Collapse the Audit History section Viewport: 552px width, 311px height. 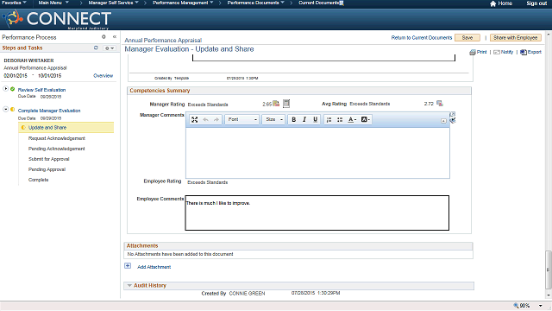click(x=129, y=285)
